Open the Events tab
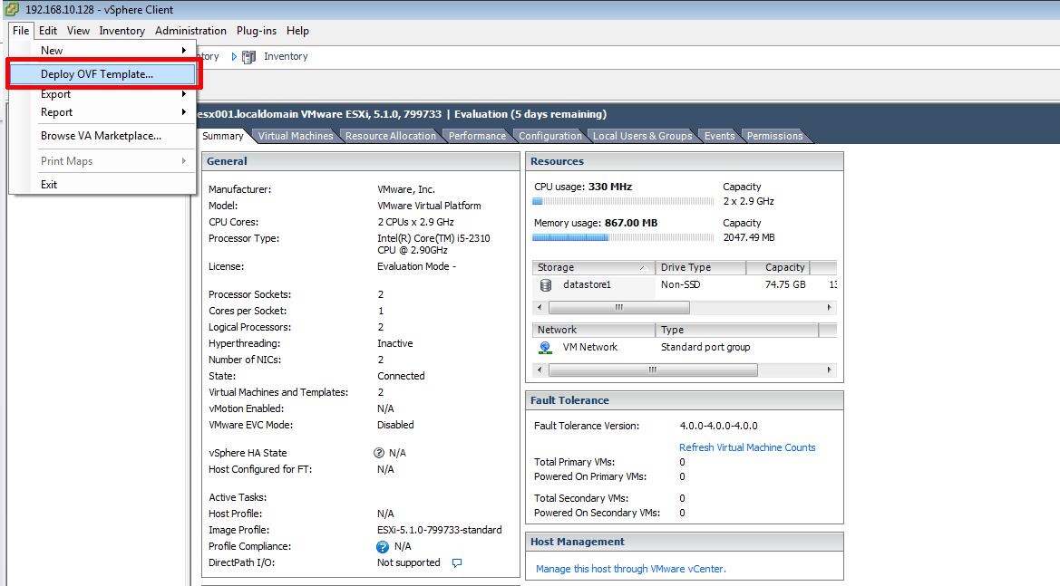The height and width of the screenshot is (586, 1060). (x=719, y=137)
